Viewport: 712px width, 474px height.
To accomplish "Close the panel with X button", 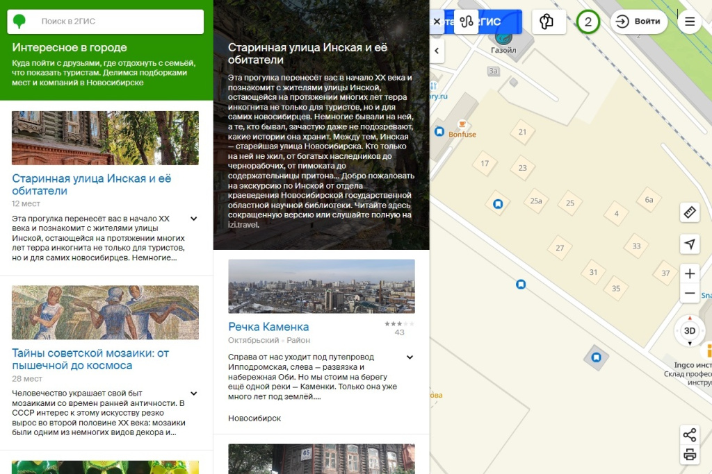I will point(437,22).
